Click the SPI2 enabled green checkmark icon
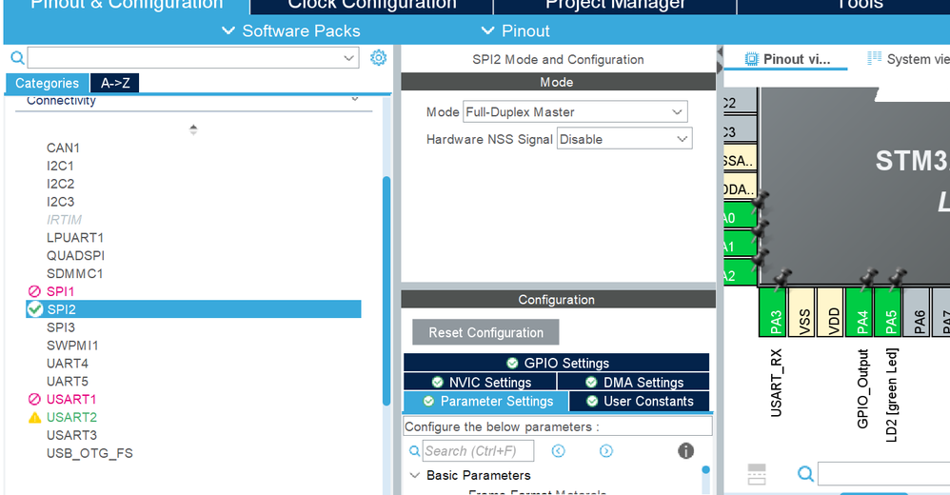Screen dimensions: 950x495 click(35, 309)
